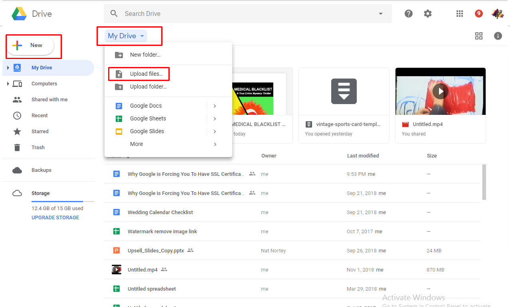Open Google Drive settings gear

click(x=427, y=13)
